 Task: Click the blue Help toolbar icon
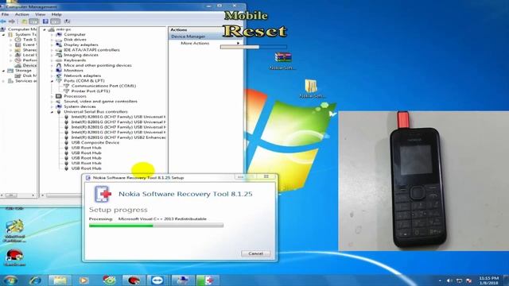pyautogui.click(x=45, y=21)
